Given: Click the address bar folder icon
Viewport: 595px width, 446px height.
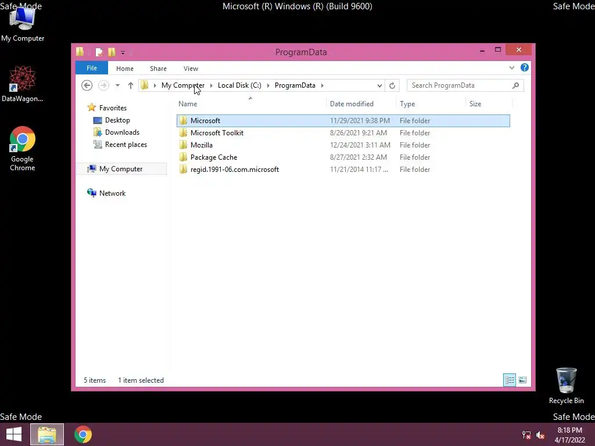Looking at the screenshot, I should click(145, 85).
